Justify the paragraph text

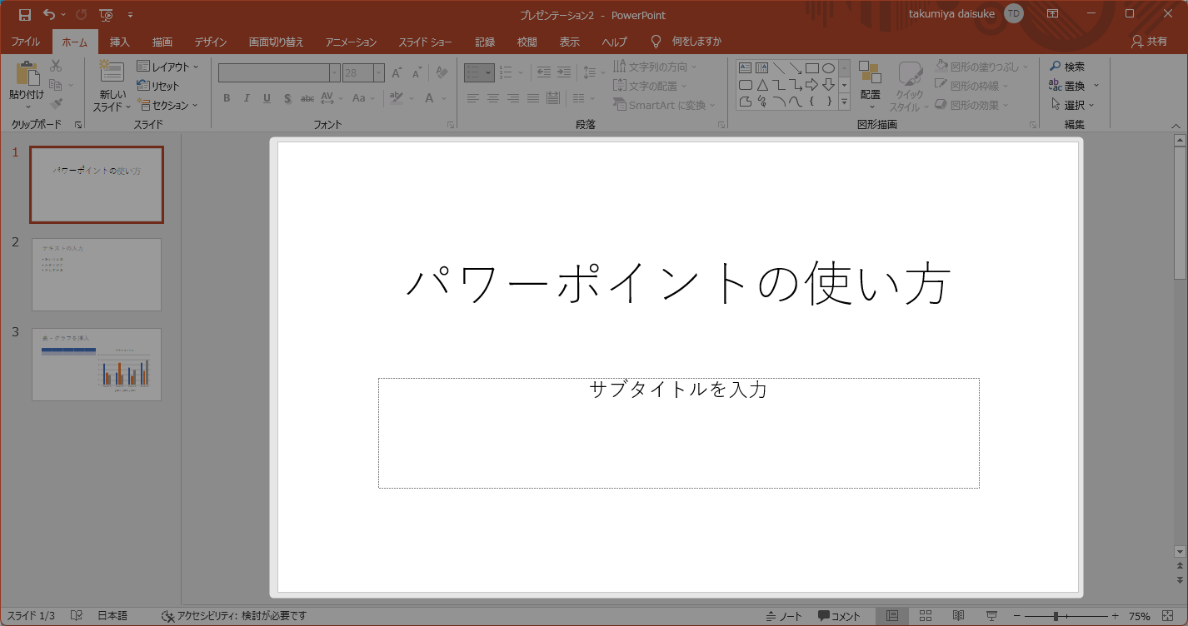(533, 98)
